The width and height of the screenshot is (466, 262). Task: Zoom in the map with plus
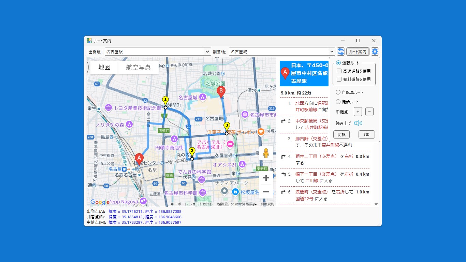266,178
